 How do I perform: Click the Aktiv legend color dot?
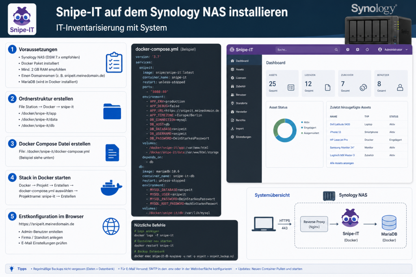[302, 122]
